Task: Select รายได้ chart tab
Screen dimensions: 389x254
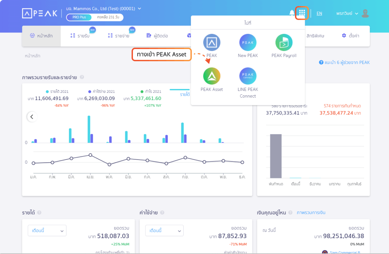Action: coord(185,94)
